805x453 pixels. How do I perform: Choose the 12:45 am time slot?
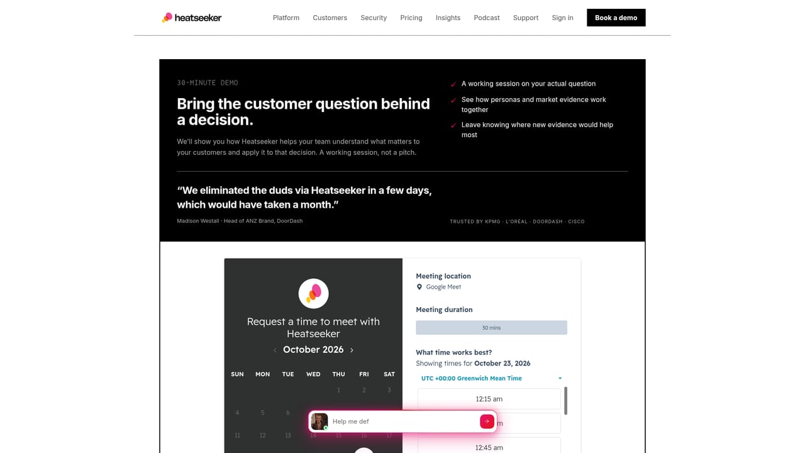[489, 447]
